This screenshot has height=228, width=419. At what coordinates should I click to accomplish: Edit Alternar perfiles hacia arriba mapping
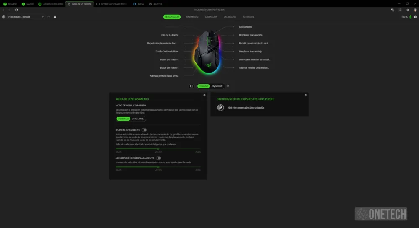tap(164, 76)
